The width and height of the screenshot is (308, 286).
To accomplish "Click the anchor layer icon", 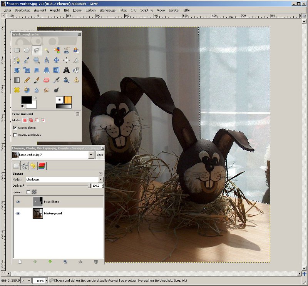I will pyautogui.click(x=80, y=262).
